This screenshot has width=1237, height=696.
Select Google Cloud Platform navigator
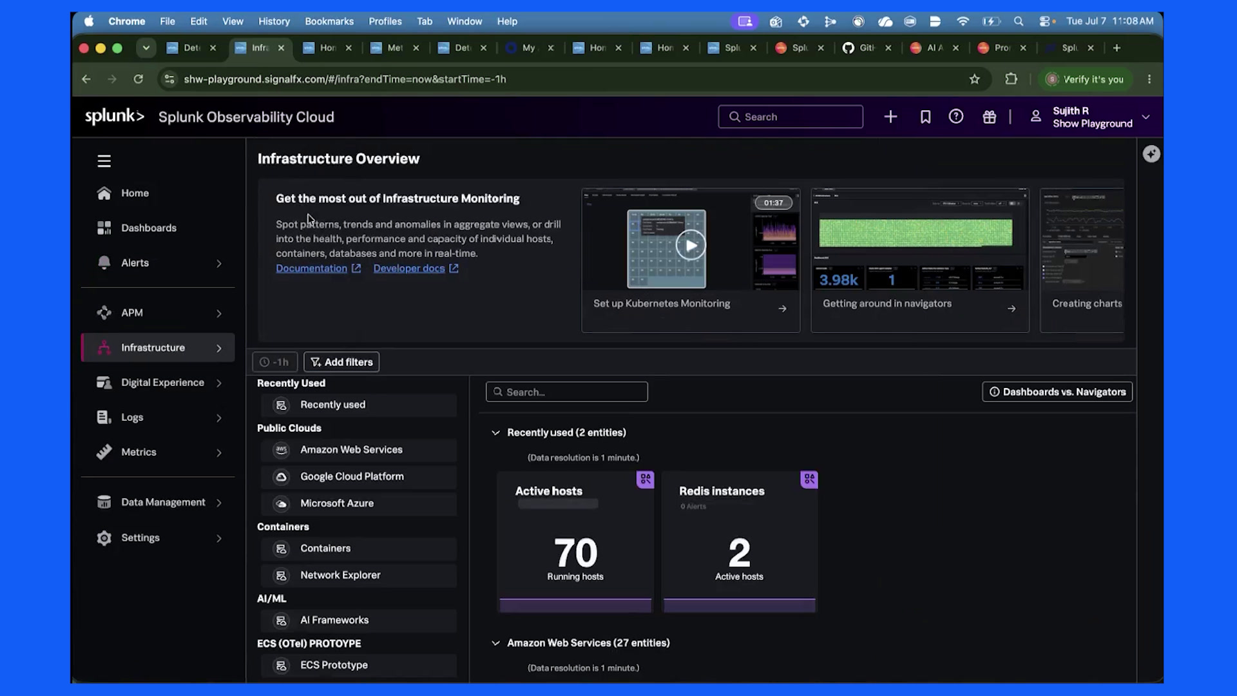coord(359,477)
